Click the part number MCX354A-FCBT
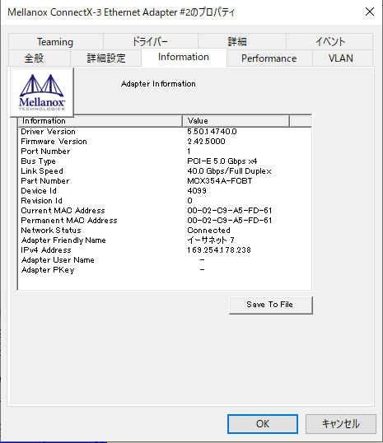 [220, 181]
